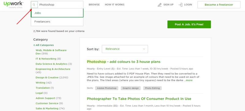
Task: Open Photoshop add colours house plans job
Action: tap(124, 62)
